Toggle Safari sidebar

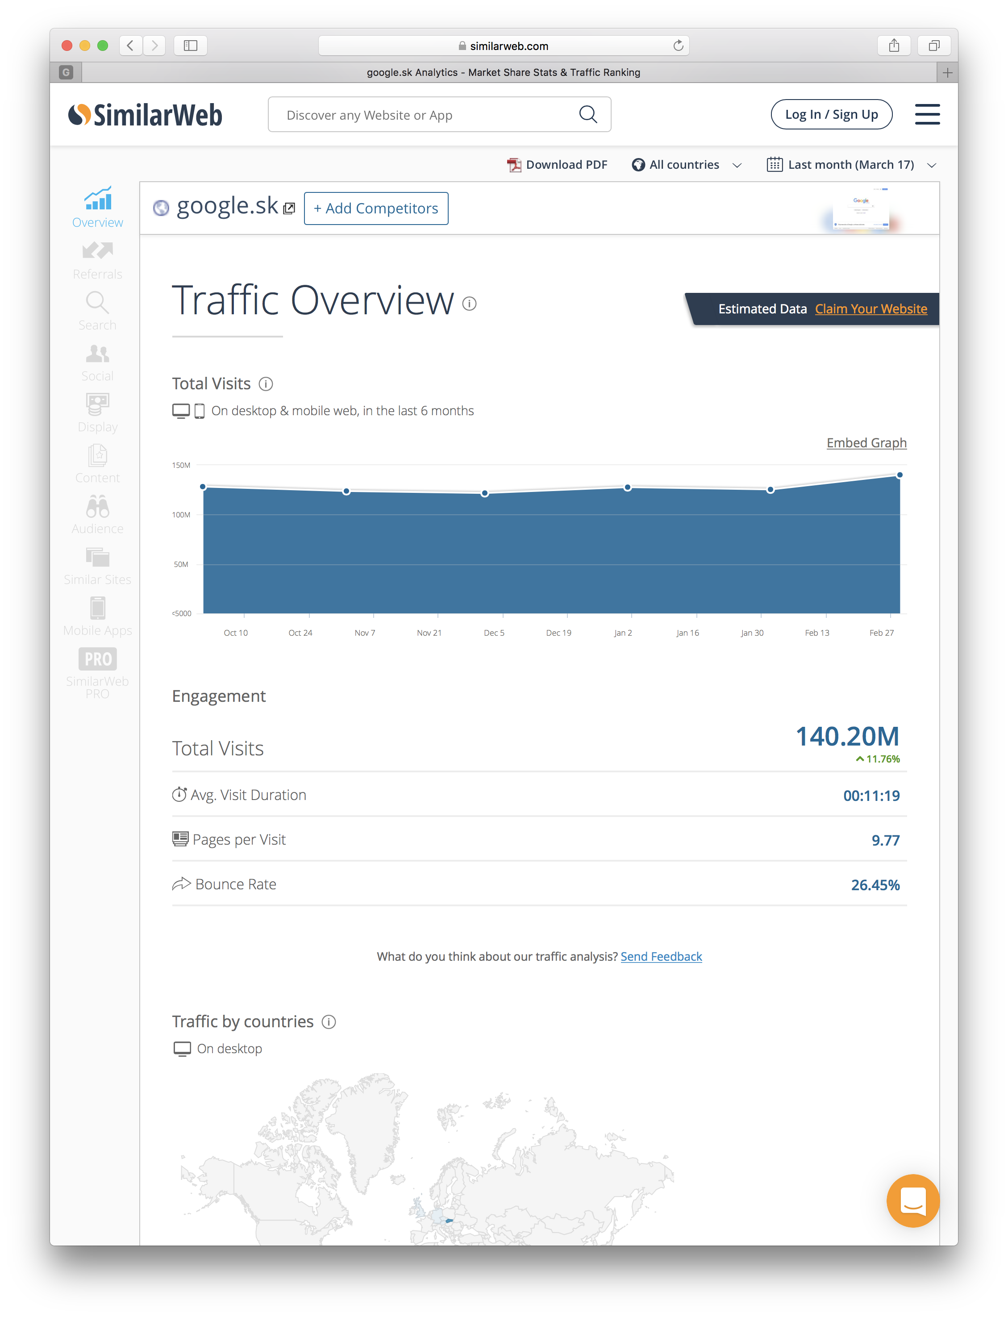tap(190, 46)
